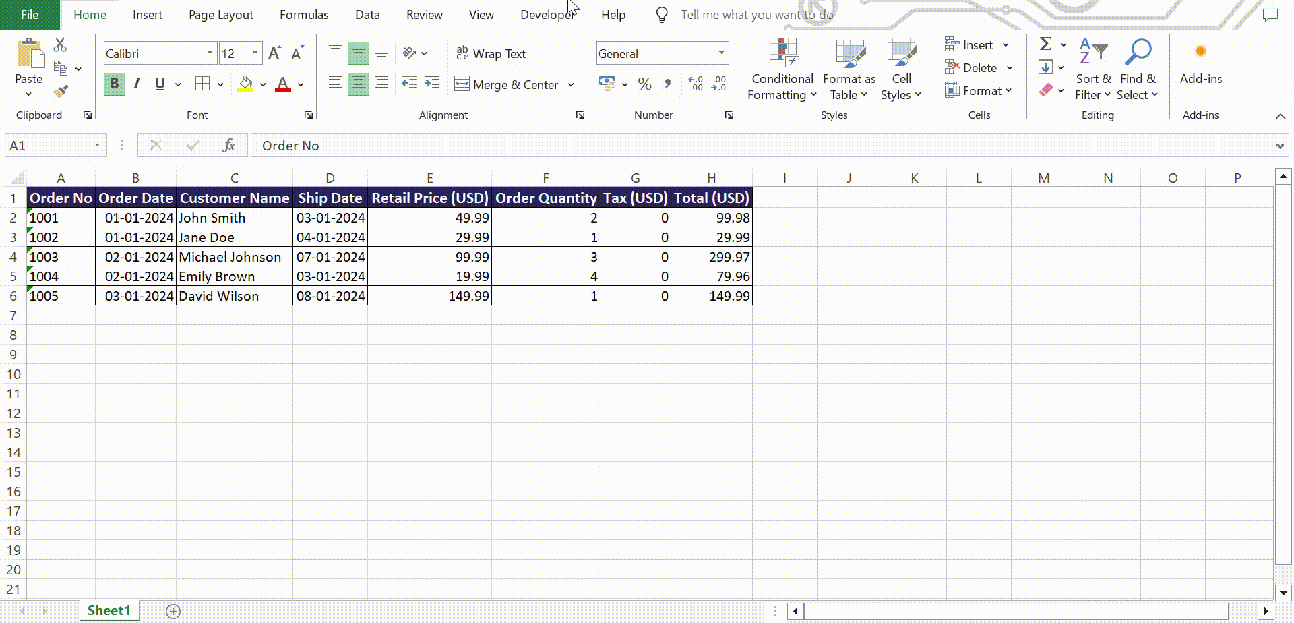Open the font size dropdown
Viewport: 1294px width, 623px height.
(x=255, y=53)
